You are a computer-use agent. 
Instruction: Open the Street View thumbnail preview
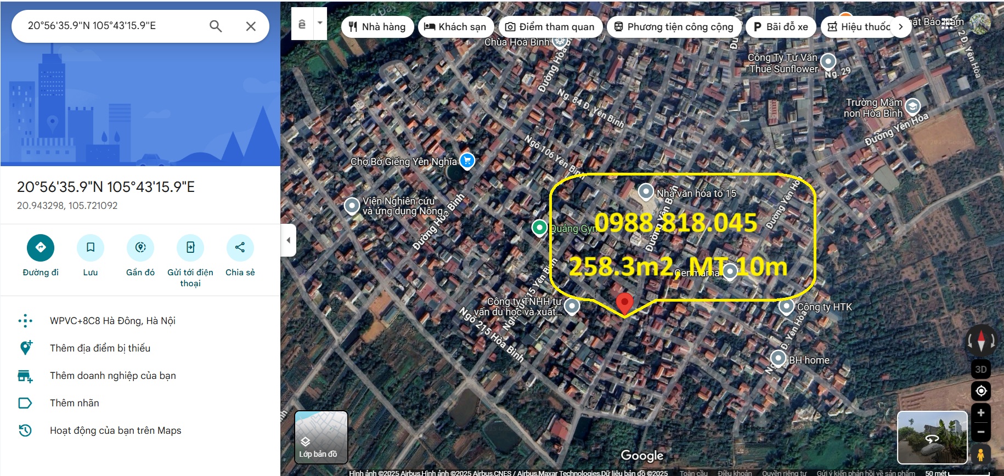tap(932, 437)
